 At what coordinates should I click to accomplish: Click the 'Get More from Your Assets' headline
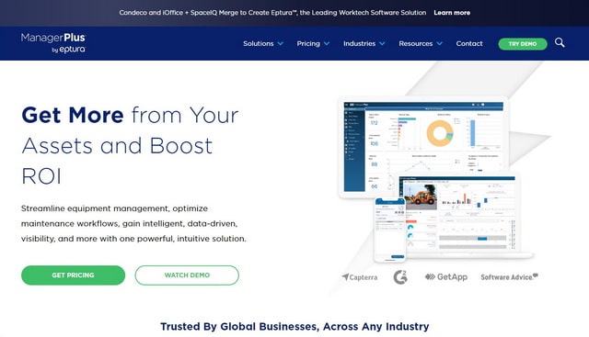[x=130, y=145]
